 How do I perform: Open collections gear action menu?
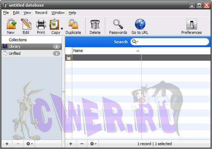click(29, 144)
